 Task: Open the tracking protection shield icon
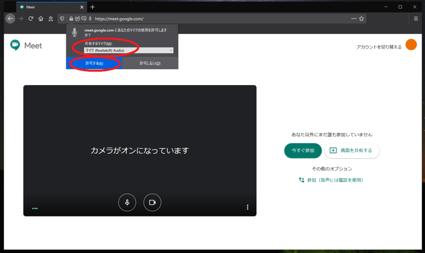(x=62, y=19)
